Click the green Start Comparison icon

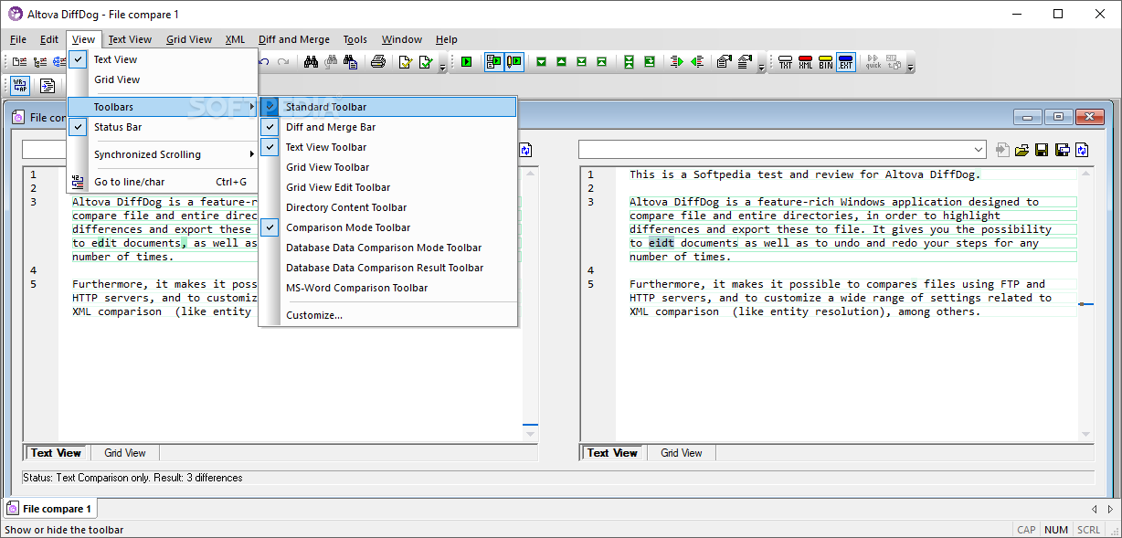pos(466,62)
